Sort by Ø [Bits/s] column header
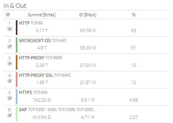 coord(88,15)
